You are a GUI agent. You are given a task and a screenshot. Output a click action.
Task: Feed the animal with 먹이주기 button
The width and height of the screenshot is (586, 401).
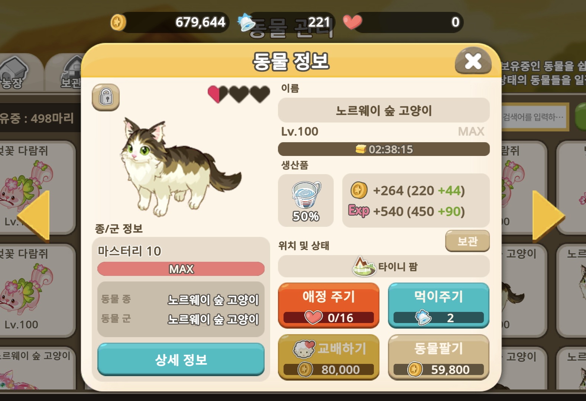(x=438, y=305)
